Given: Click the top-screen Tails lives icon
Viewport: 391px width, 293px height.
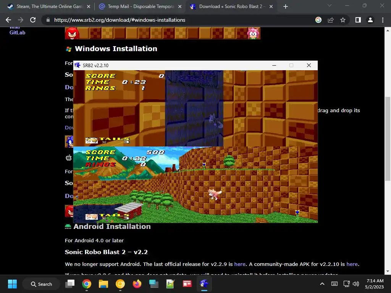Looking at the screenshot, I should pos(91,140).
